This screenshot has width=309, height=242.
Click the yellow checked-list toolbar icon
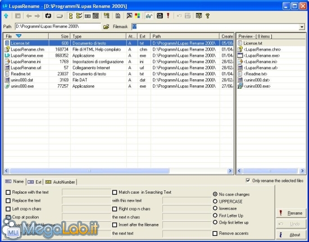tap(79, 16)
